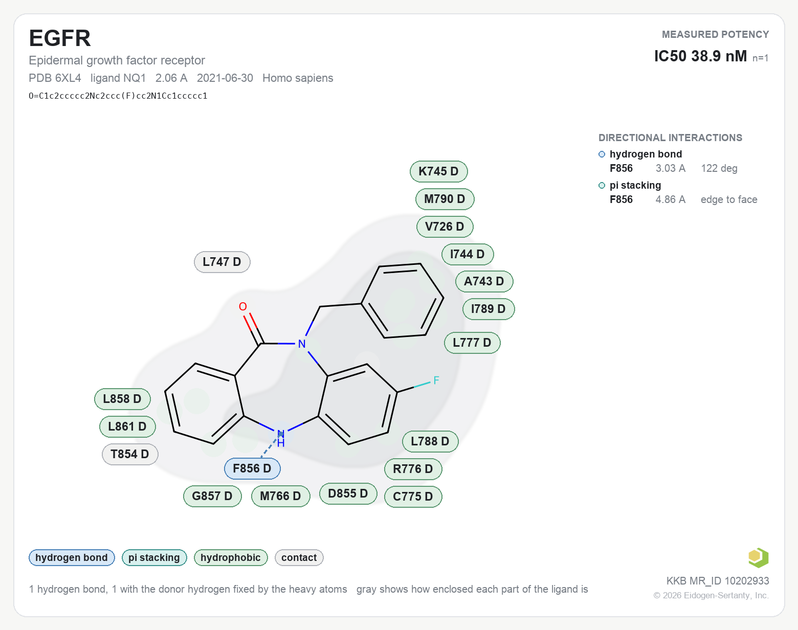The width and height of the screenshot is (798, 630).
Task: Click the SMILES string under the header
Action: click(x=118, y=96)
